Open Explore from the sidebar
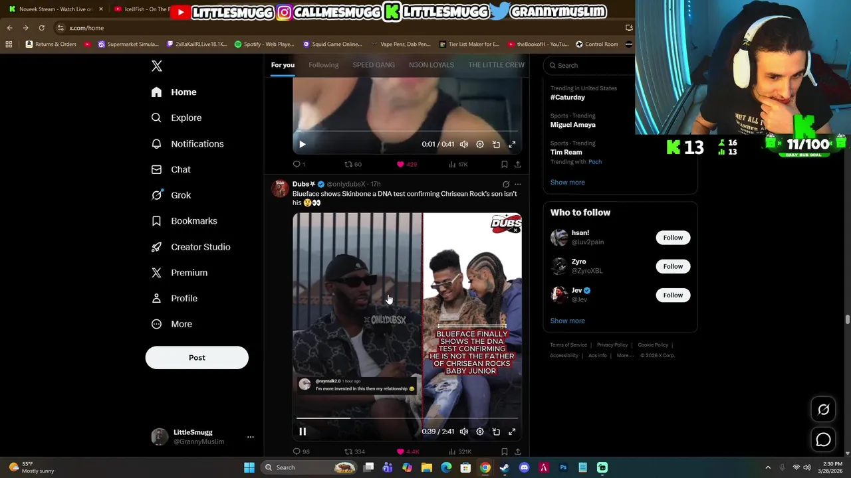 pyautogui.click(x=176, y=118)
